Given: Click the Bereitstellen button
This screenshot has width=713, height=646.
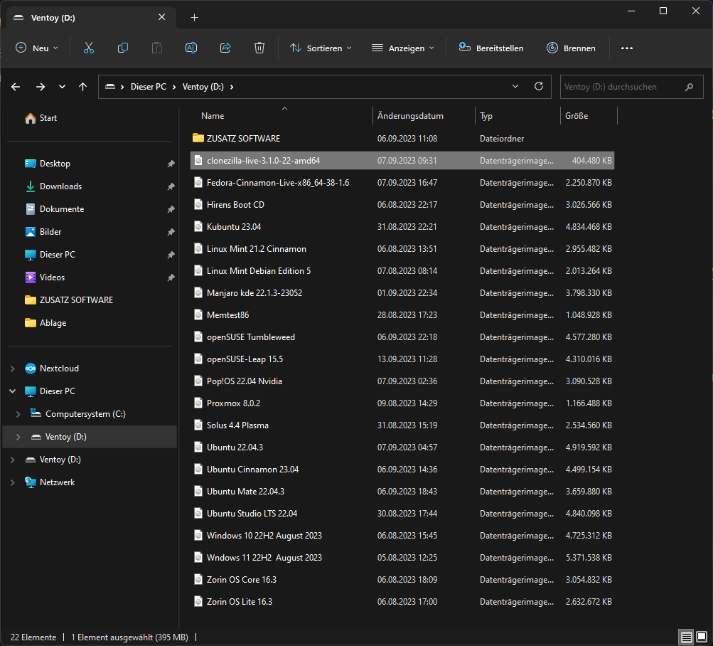Looking at the screenshot, I should 491,48.
